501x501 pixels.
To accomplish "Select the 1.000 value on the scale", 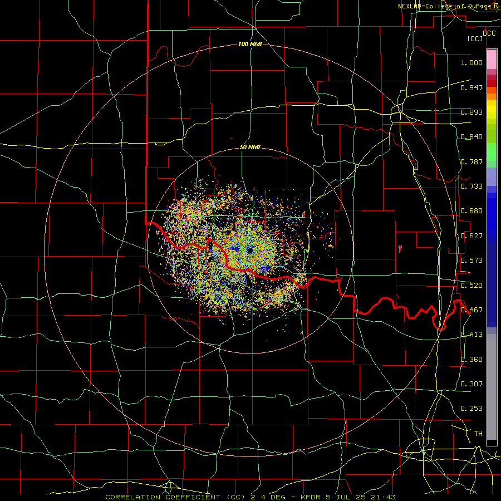I will click(471, 62).
